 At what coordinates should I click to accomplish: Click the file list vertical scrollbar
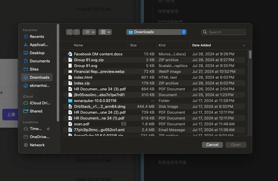(x=250, y=55)
